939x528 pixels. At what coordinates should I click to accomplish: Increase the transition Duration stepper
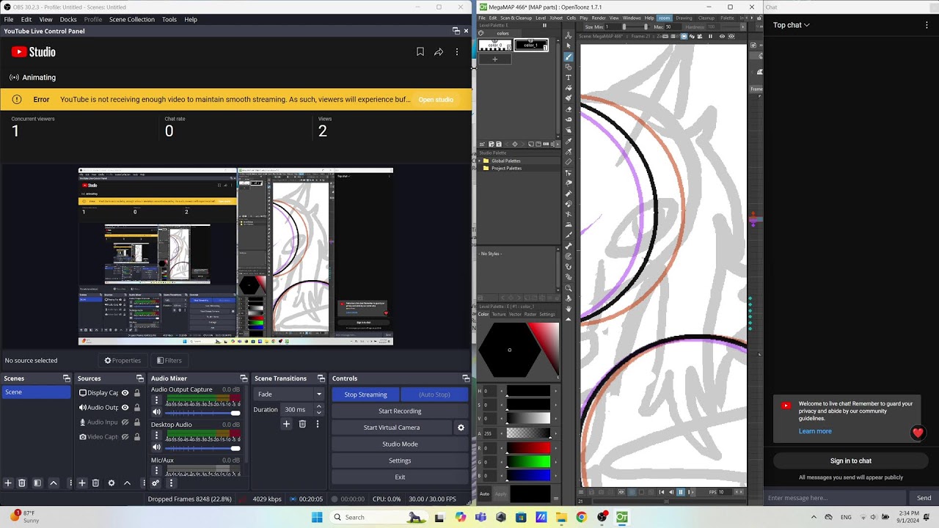tap(318, 408)
